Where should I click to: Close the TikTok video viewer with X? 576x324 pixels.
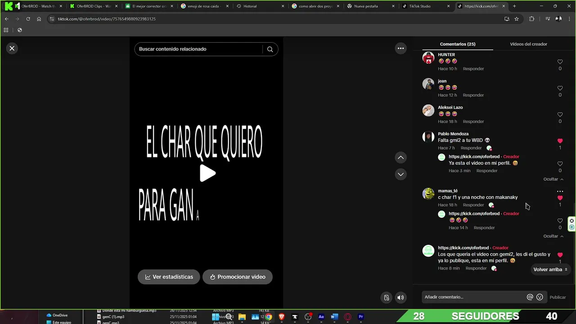pyautogui.click(x=12, y=48)
